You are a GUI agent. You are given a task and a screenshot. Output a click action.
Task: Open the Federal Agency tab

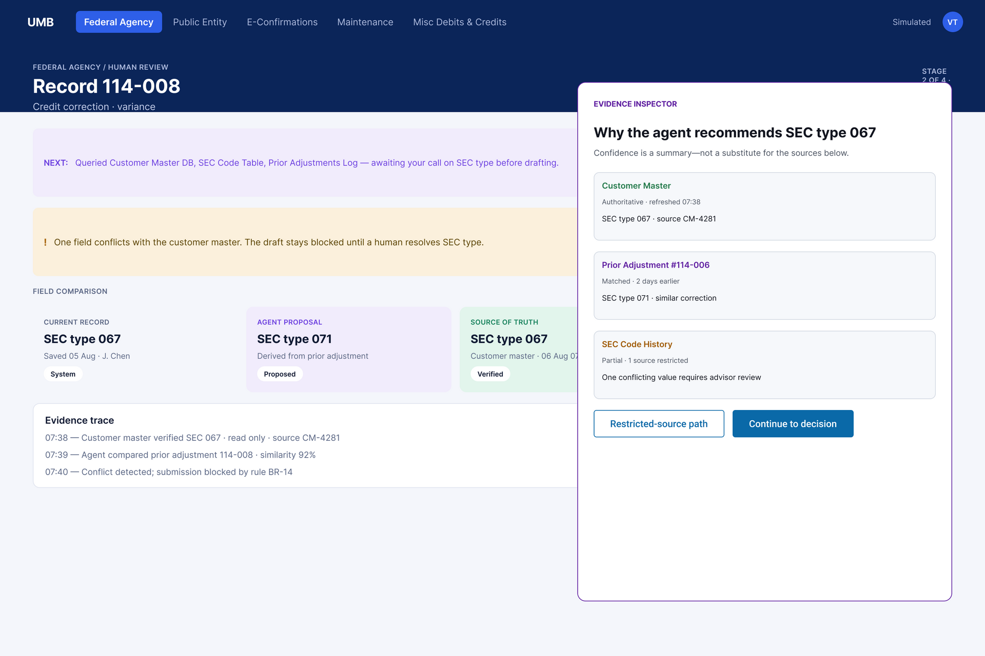pyautogui.click(x=119, y=22)
